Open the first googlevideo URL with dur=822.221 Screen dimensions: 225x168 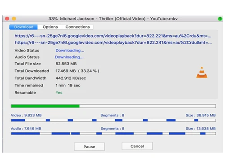pyautogui.click(x=113, y=36)
